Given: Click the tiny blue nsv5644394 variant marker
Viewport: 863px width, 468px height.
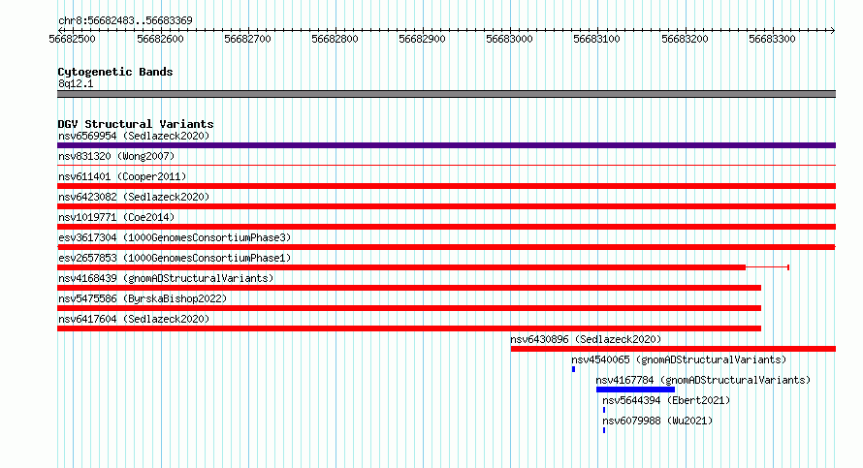Looking at the screenshot, I should (x=604, y=410).
